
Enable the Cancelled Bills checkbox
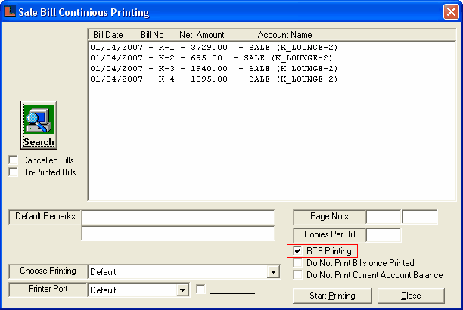14,160
